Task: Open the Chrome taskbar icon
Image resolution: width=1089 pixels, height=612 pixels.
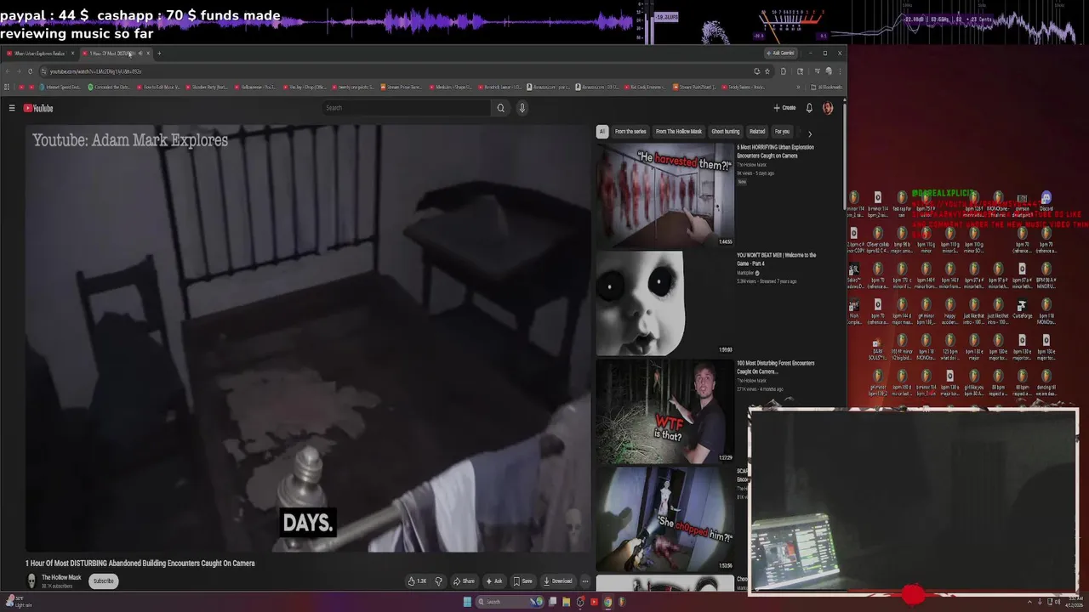Action: coord(607,602)
